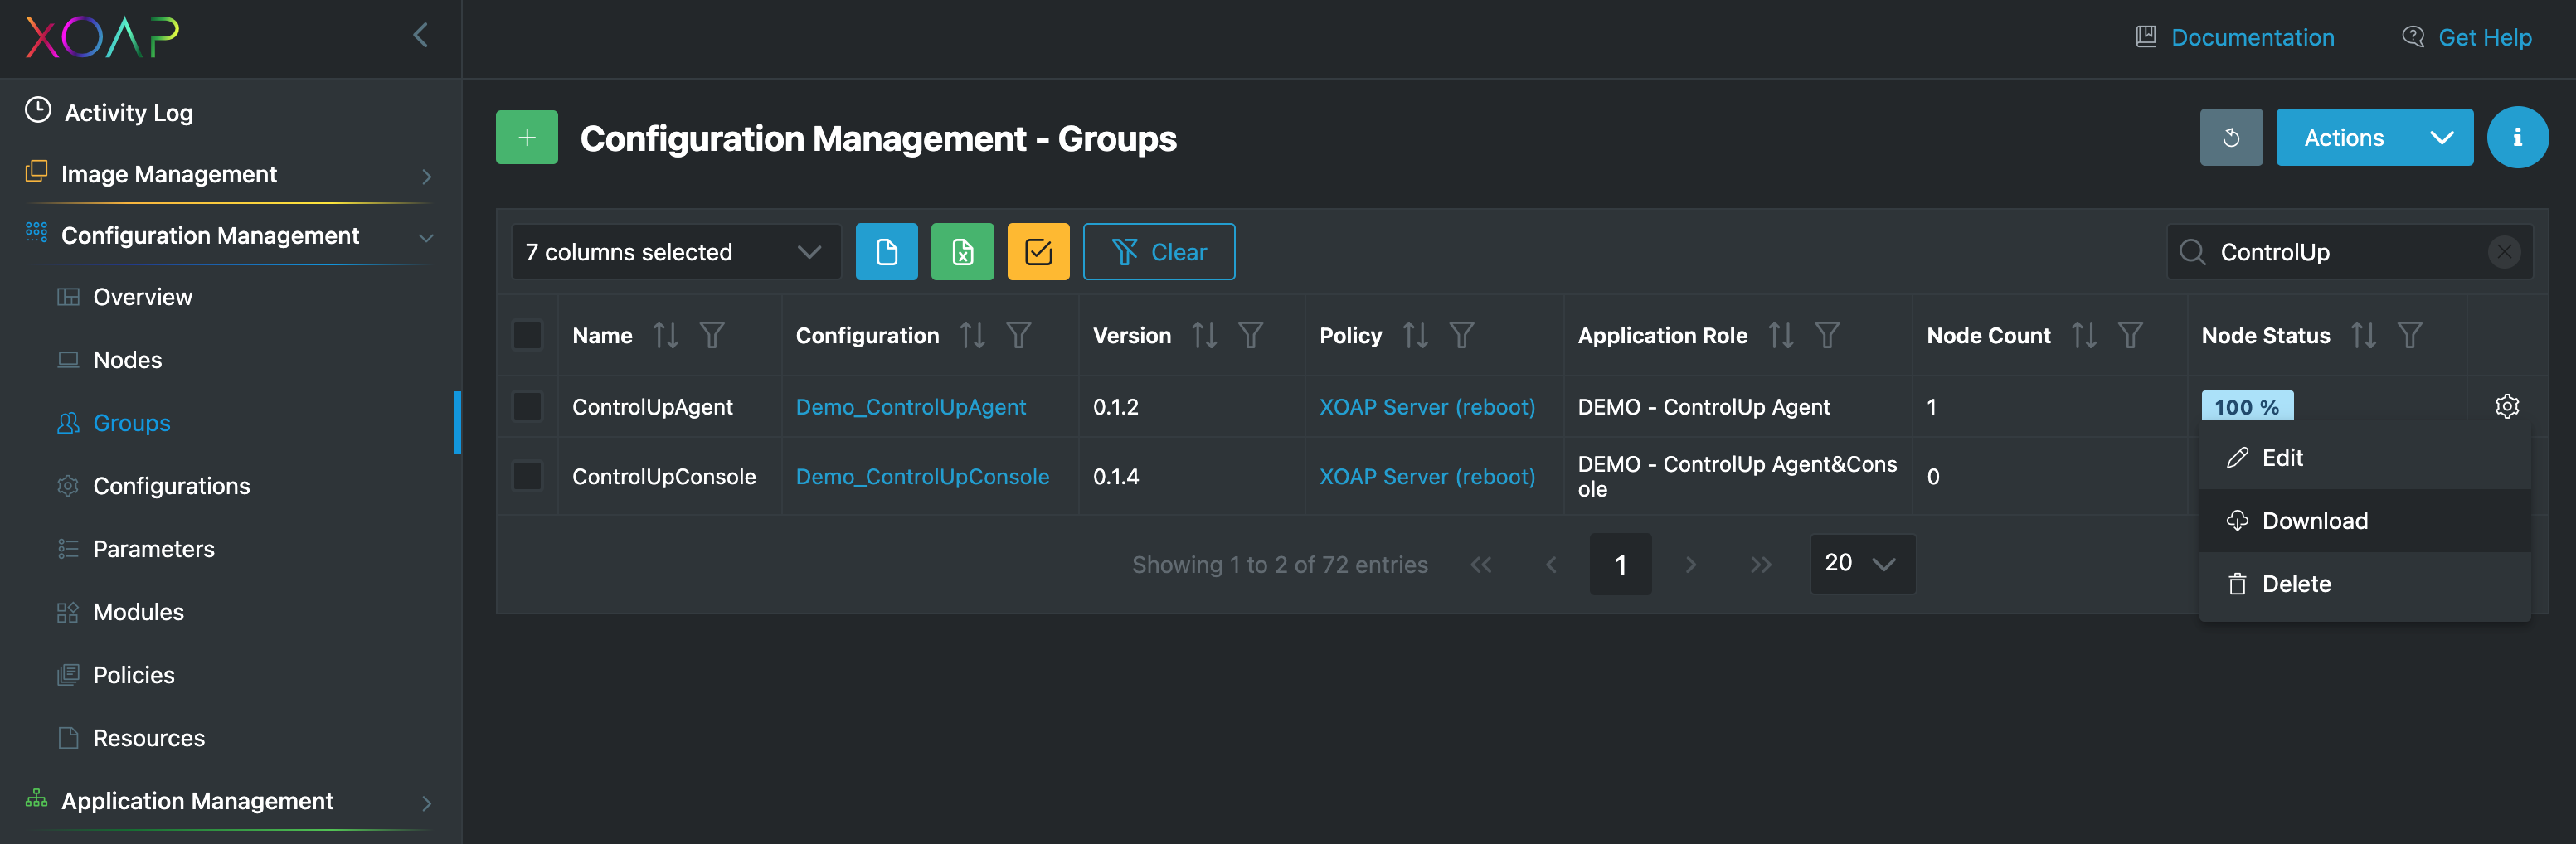The width and height of the screenshot is (2576, 844).
Task: Go to Overview in sidebar
Action: click(142, 297)
